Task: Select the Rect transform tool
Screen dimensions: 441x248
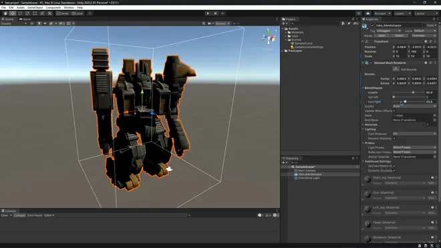Action: tap(35, 13)
